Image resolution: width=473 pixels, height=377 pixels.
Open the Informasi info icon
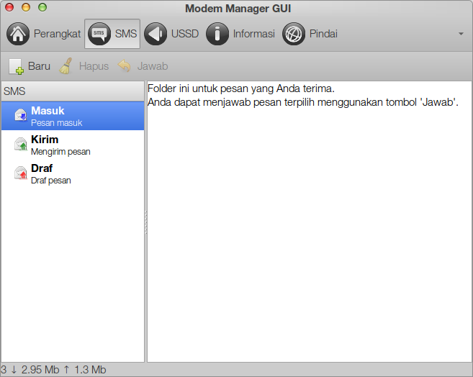click(217, 34)
